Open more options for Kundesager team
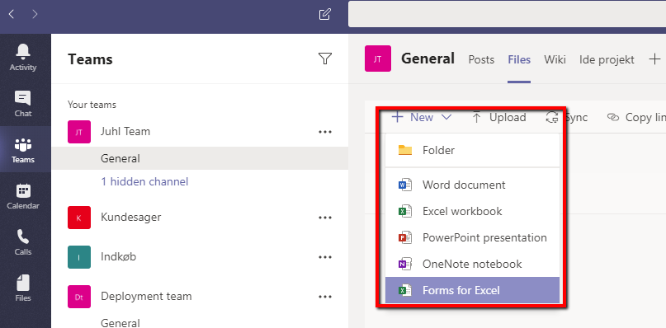Image resolution: width=666 pixels, height=328 pixels. point(325,218)
